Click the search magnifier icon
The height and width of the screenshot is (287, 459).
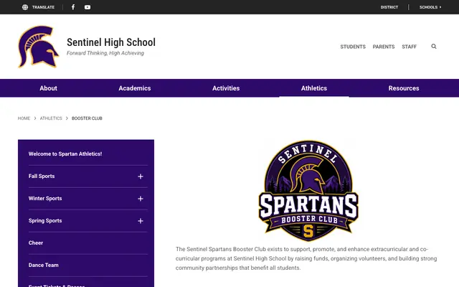tap(434, 46)
